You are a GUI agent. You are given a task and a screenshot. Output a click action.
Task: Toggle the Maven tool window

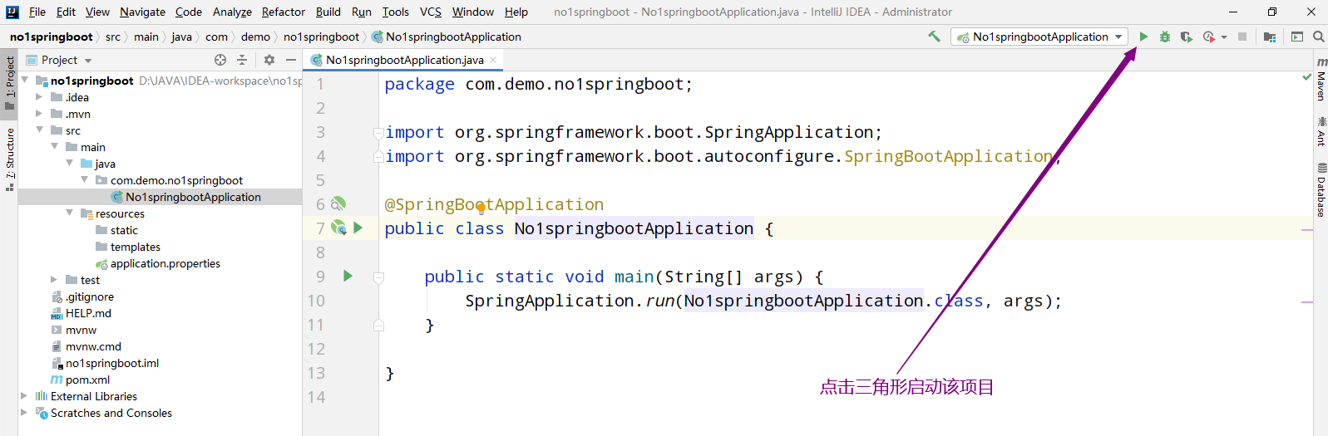click(x=1321, y=79)
